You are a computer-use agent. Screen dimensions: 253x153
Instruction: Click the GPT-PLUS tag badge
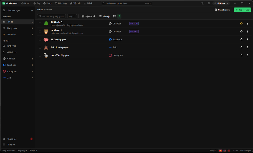click(x=134, y=24)
